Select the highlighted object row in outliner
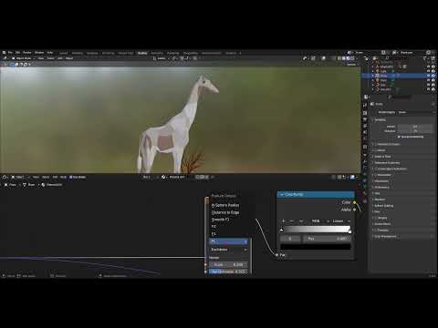This screenshot has height=328, width=438. [x=399, y=76]
